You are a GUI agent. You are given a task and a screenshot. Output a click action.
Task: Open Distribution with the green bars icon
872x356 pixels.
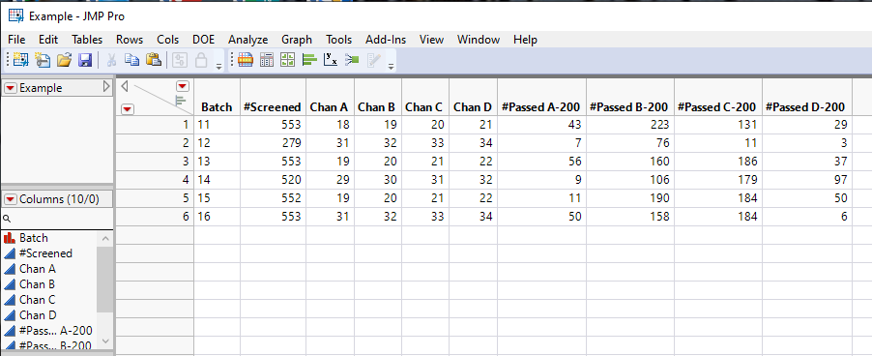point(309,60)
